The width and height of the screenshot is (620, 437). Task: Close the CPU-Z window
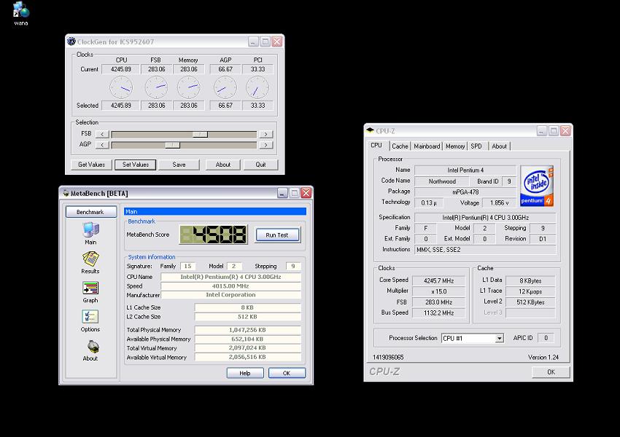tap(565, 130)
